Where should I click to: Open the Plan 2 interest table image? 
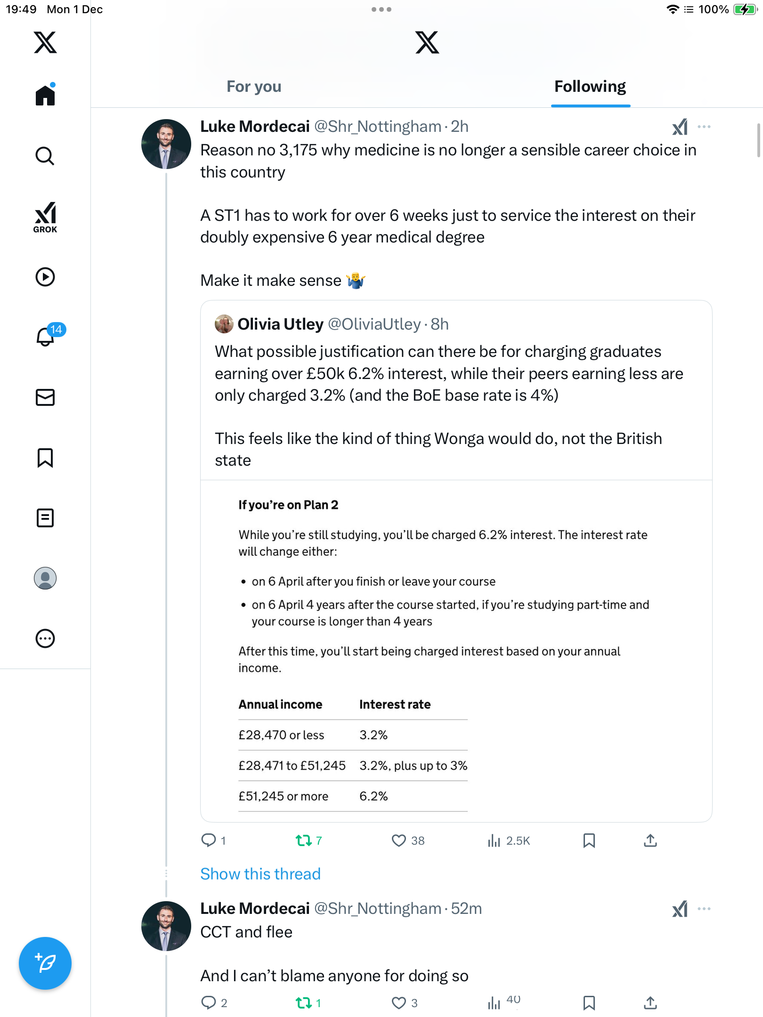click(456, 651)
